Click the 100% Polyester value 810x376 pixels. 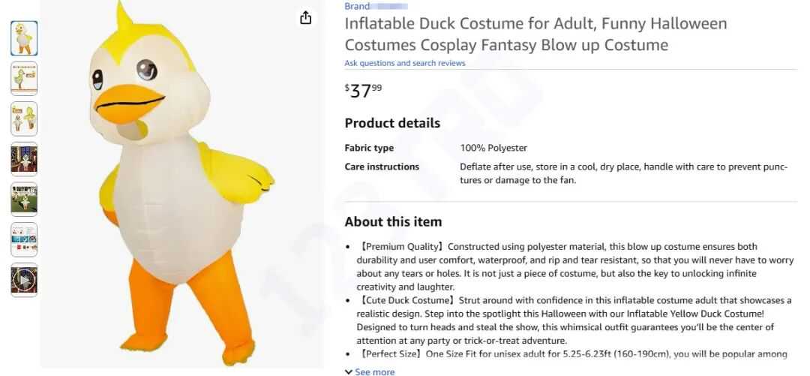[x=493, y=148]
